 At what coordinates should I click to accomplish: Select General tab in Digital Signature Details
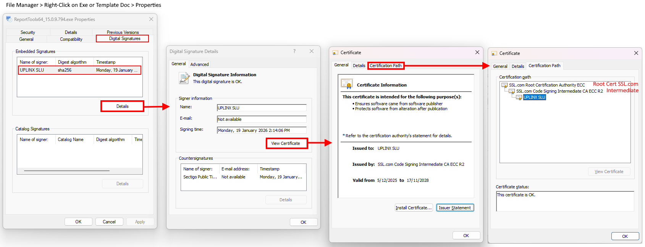pos(179,64)
